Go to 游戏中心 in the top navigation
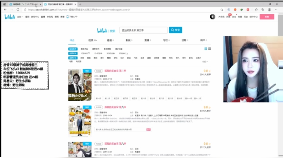 click(x=35, y=17)
